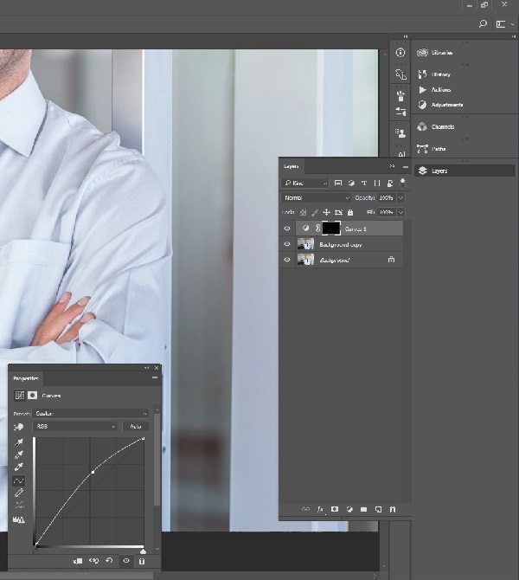Viewport: 519px width, 580px height.
Task: Toggle Curves adjustment visibility in Properties footer
Action: 126,561
